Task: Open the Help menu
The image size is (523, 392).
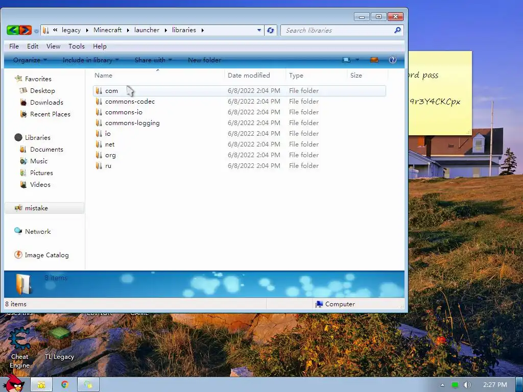Action: [100, 46]
